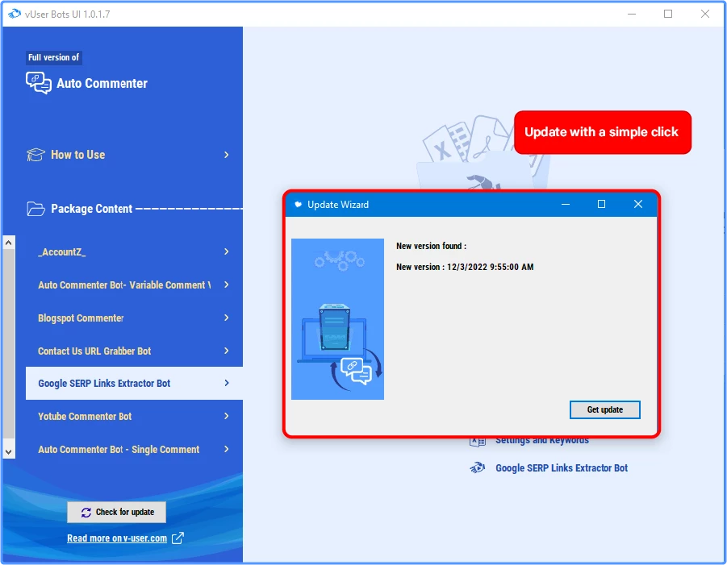
Task: Click the Google SERP Links Extractor Bot icon in main panel
Action: click(478, 467)
